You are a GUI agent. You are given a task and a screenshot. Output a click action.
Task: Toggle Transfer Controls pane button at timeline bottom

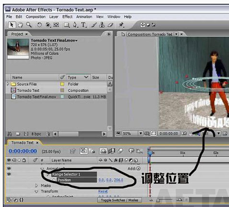(x=15, y=200)
